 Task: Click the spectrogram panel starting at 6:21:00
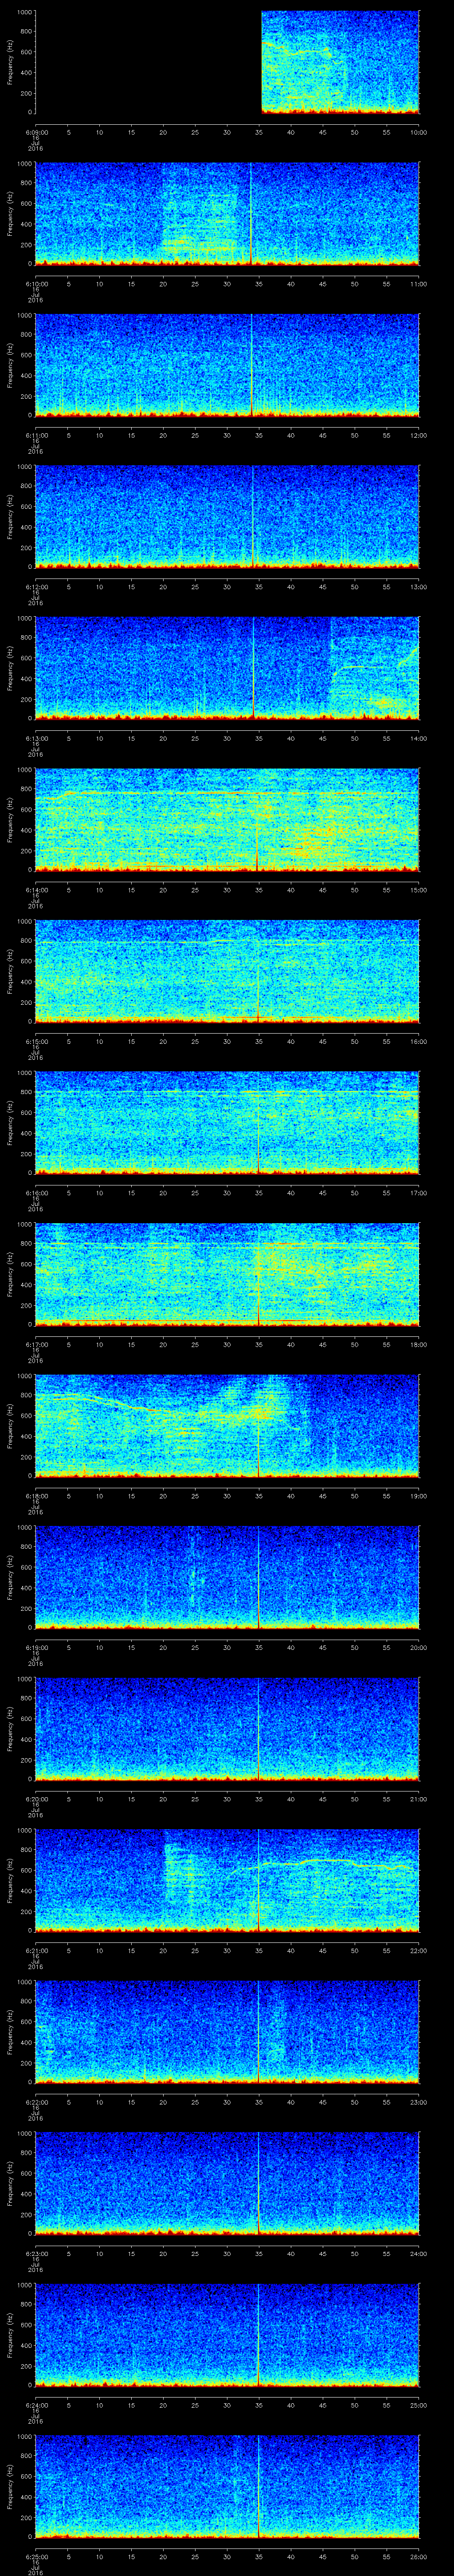[x=227, y=1881]
